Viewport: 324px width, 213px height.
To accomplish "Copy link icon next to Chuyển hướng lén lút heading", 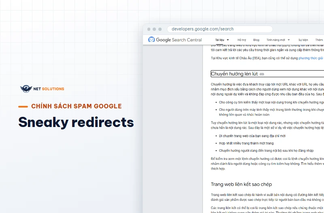I will [262, 74].
